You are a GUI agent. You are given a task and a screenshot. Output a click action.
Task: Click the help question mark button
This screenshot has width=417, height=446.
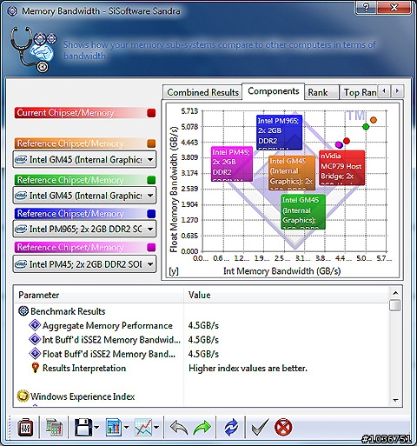366,8
